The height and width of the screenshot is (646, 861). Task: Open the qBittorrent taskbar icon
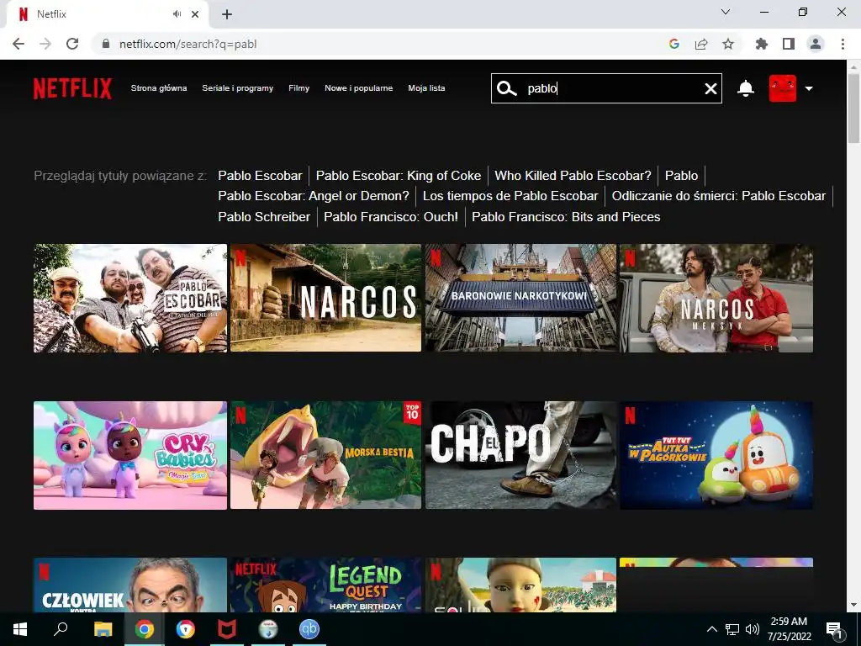click(309, 629)
